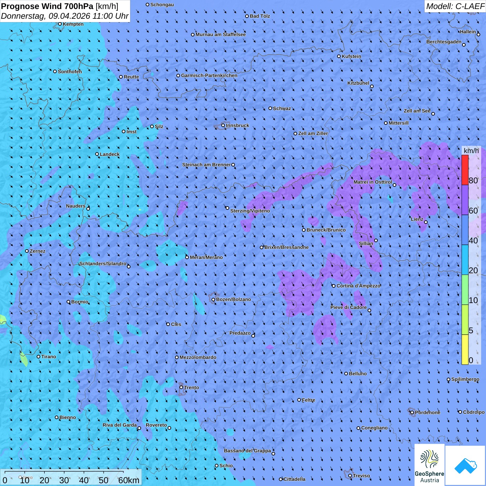Viewport: 486px width, 486px height.
Task: Click the Bozen/Bolzano city marker
Action: tap(213, 300)
